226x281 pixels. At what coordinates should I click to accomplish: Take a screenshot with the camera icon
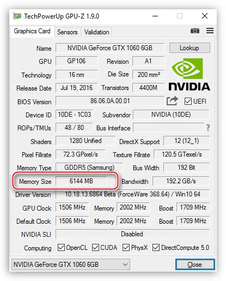(x=195, y=31)
